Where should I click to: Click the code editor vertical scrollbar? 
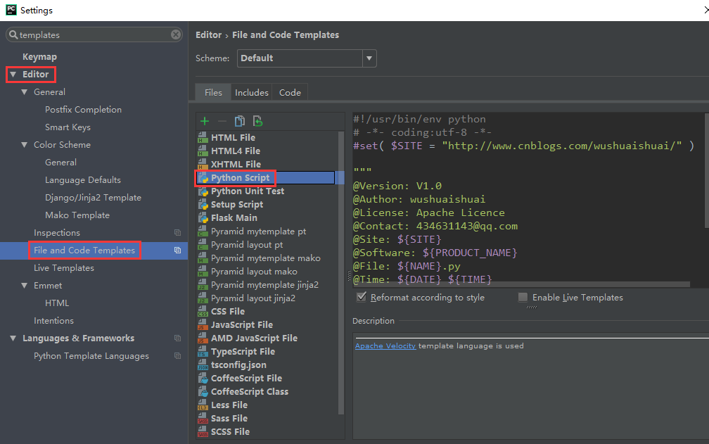[x=707, y=170]
